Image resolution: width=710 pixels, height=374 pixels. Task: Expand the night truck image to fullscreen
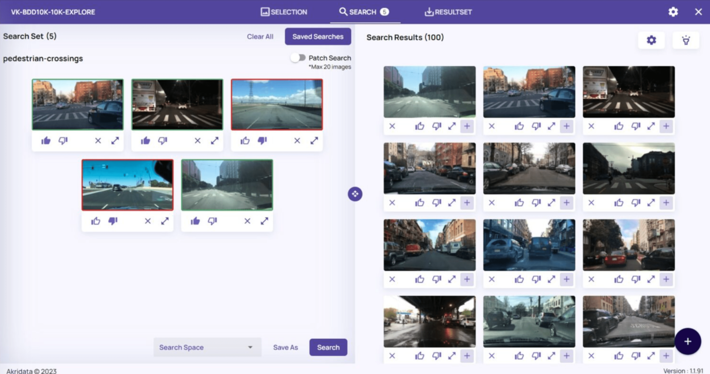(214, 141)
